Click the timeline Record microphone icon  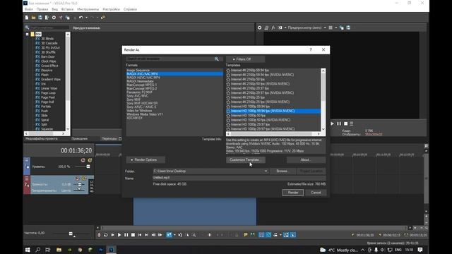99,235
